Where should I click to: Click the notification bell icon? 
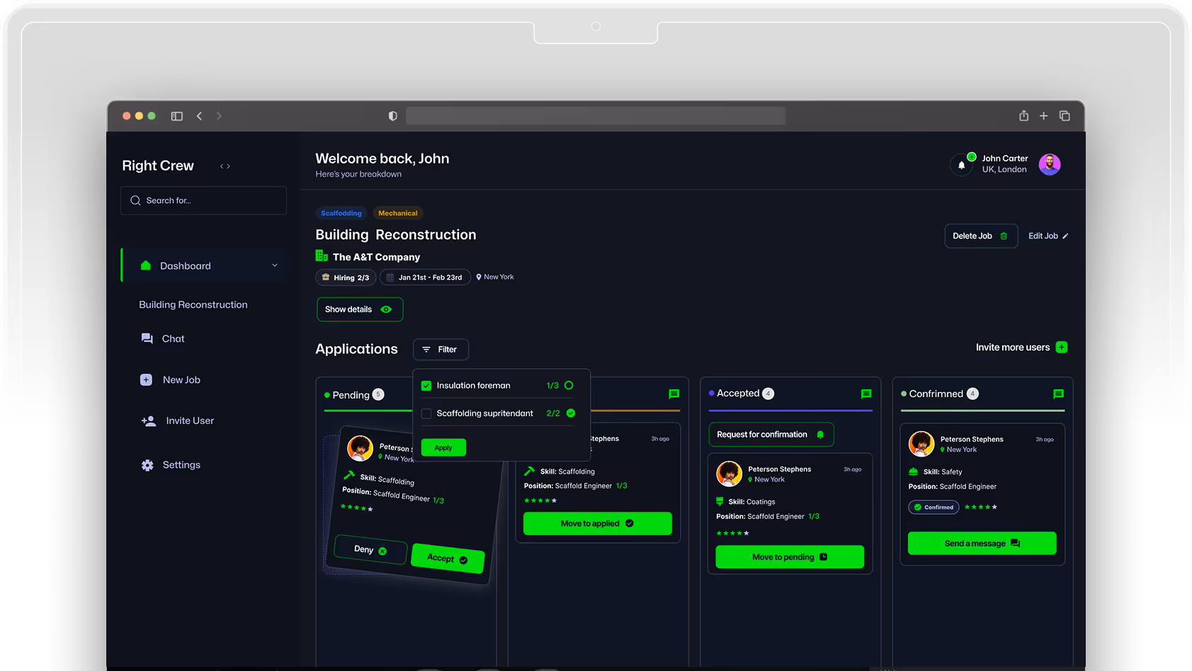coord(961,165)
